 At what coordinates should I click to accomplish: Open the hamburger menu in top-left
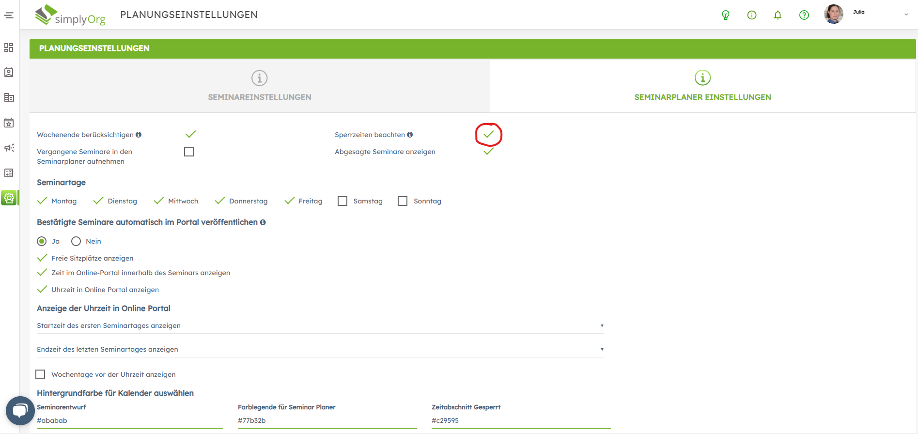coord(9,15)
